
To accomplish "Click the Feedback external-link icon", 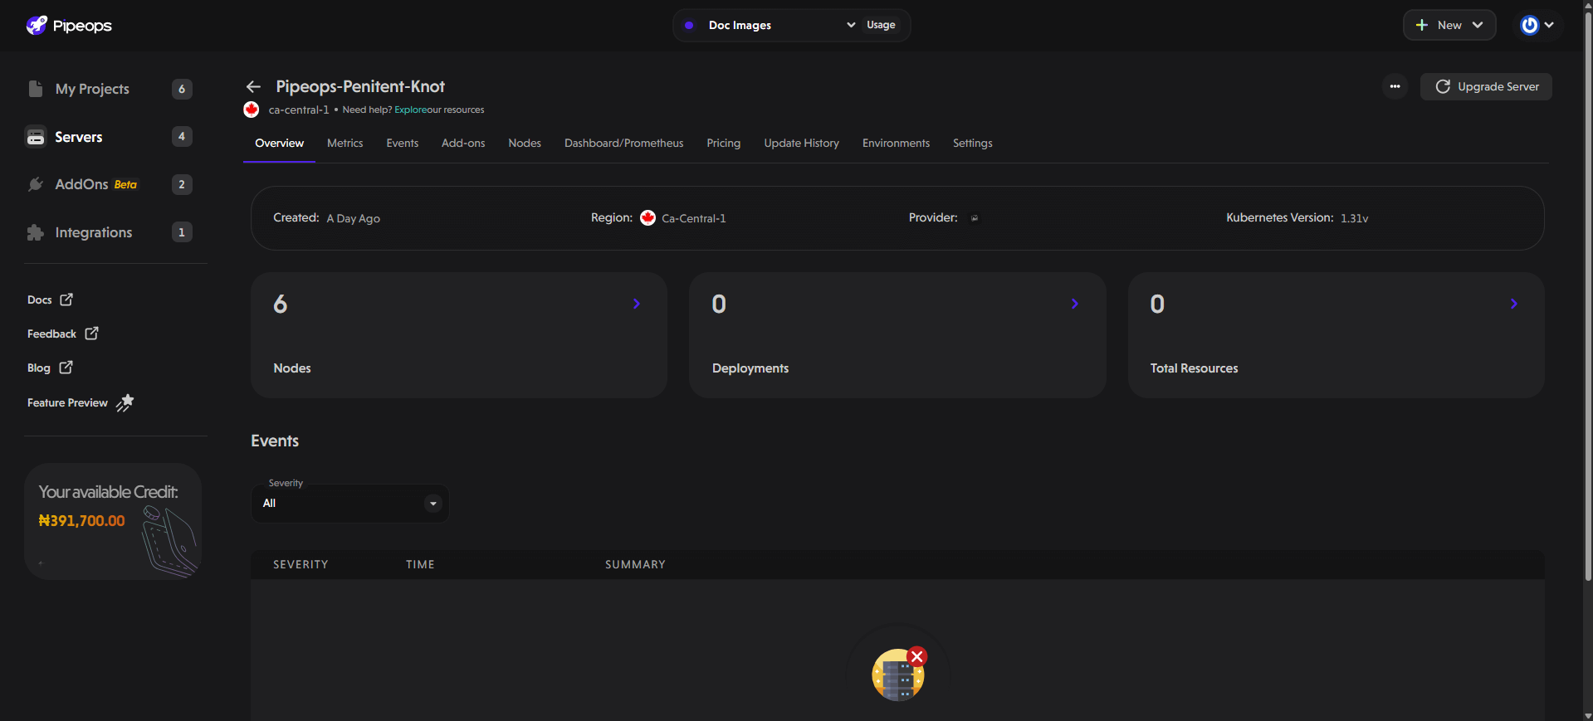I will click(91, 334).
